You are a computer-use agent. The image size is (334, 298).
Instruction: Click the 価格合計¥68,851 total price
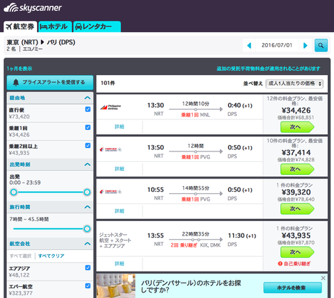pos(296,117)
